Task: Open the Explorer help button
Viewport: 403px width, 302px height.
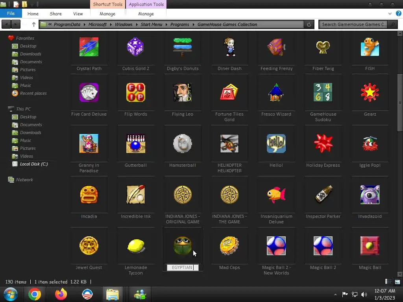Action: (399, 14)
